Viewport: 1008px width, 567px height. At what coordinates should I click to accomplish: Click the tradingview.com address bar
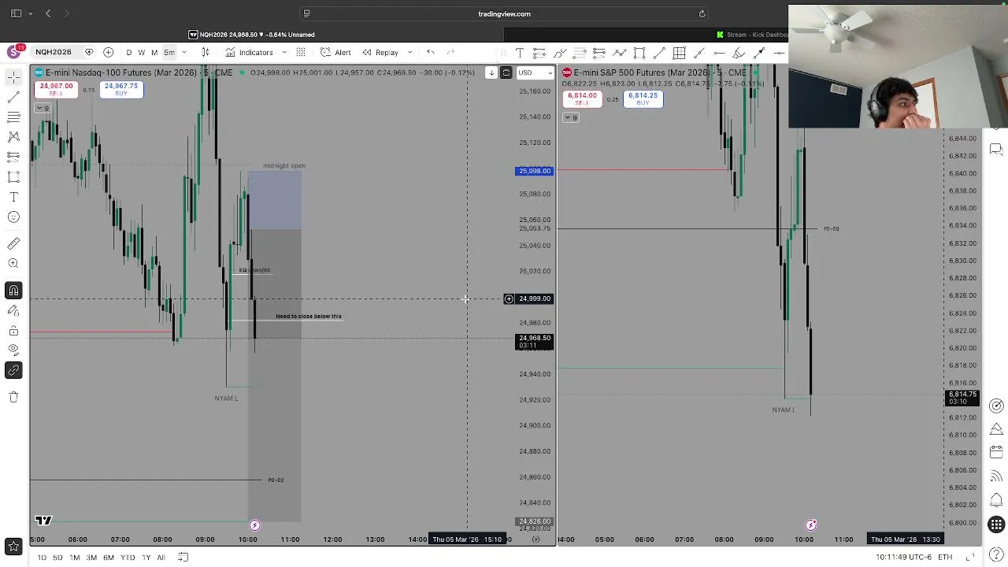click(x=504, y=13)
